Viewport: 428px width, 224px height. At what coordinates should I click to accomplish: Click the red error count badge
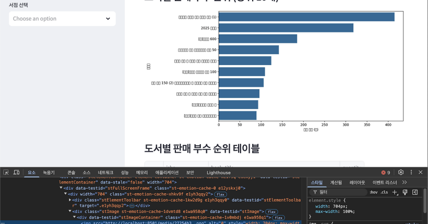coord(386,172)
